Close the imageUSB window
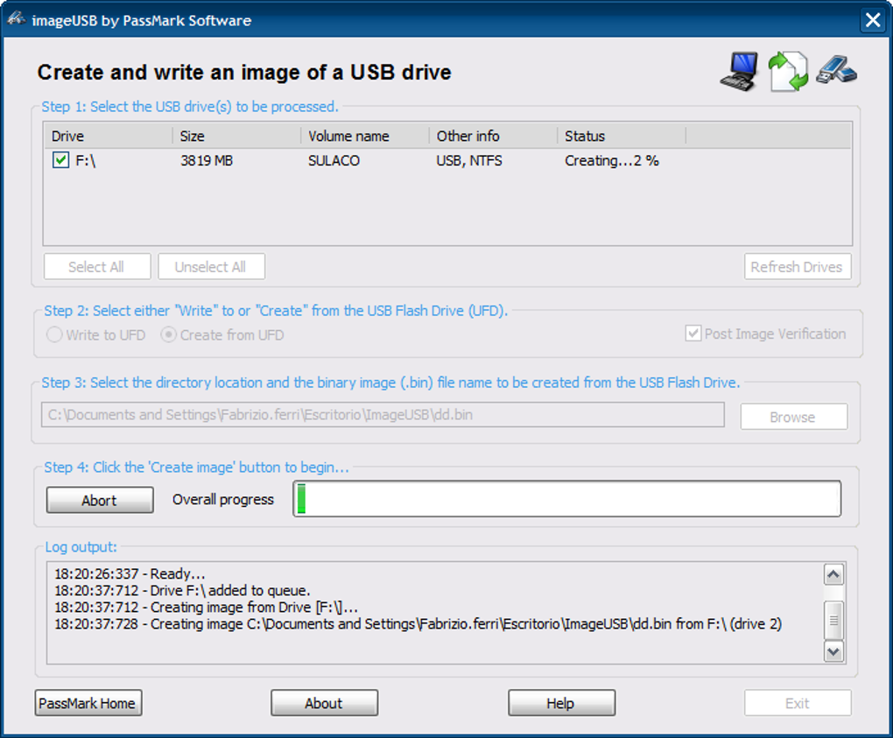This screenshot has height=738, width=893. tap(873, 20)
